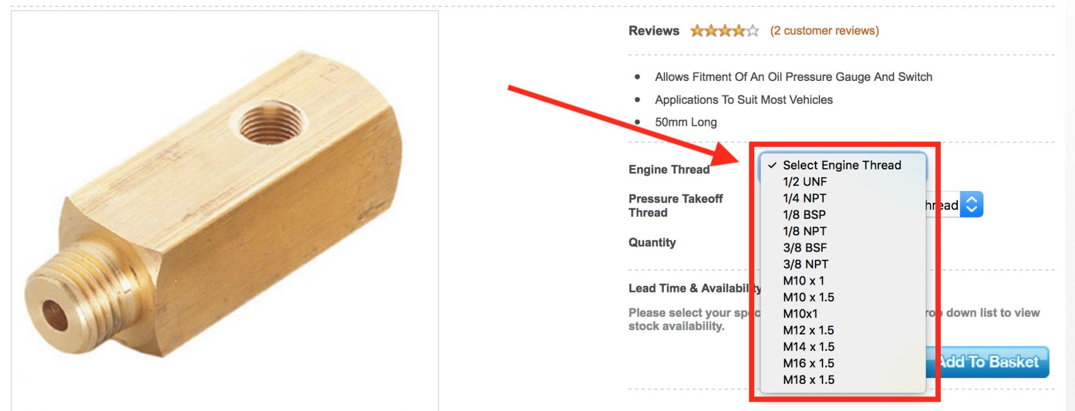
Task: Select M14 x 1.5 thread
Action: [x=842, y=347]
